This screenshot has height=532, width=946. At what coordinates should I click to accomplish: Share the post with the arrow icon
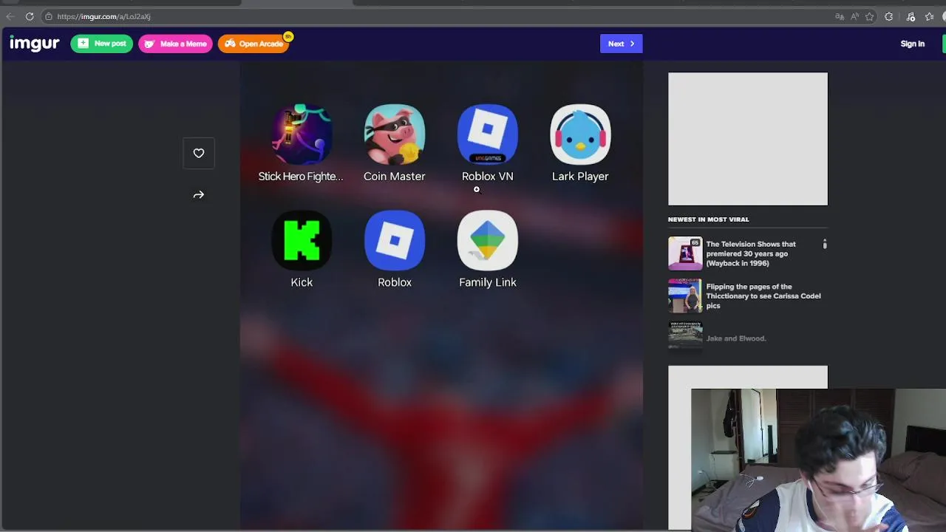[x=199, y=194]
